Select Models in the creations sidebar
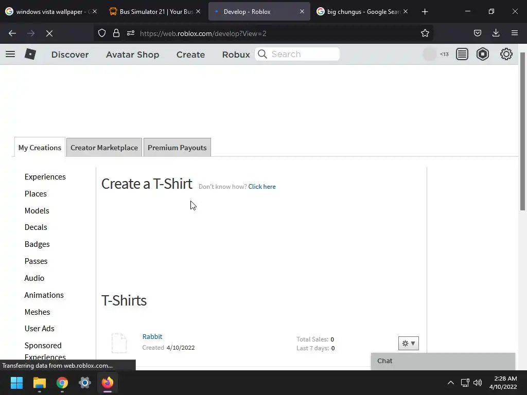The width and height of the screenshot is (527, 395). pyautogui.click(x=37, y=210)
